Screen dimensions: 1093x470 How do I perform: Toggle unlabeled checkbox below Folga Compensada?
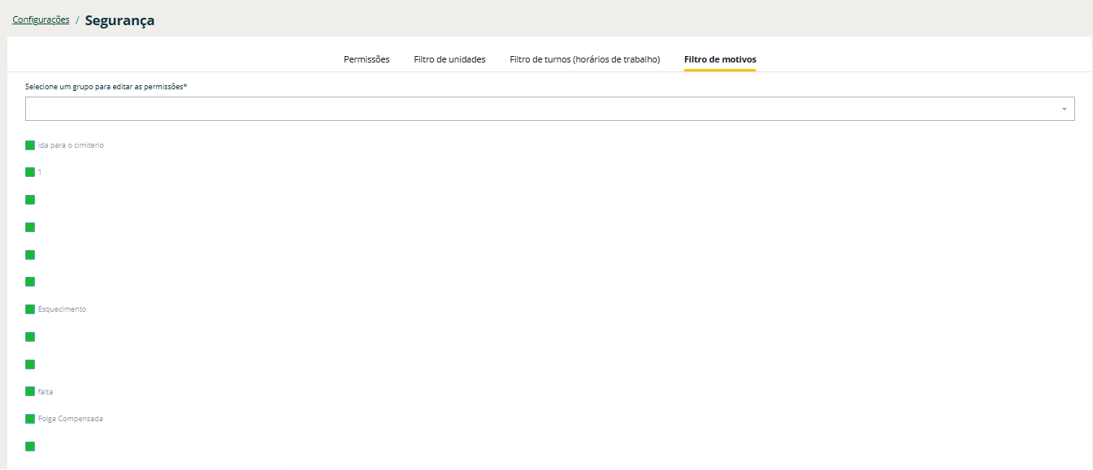point(30,446)
